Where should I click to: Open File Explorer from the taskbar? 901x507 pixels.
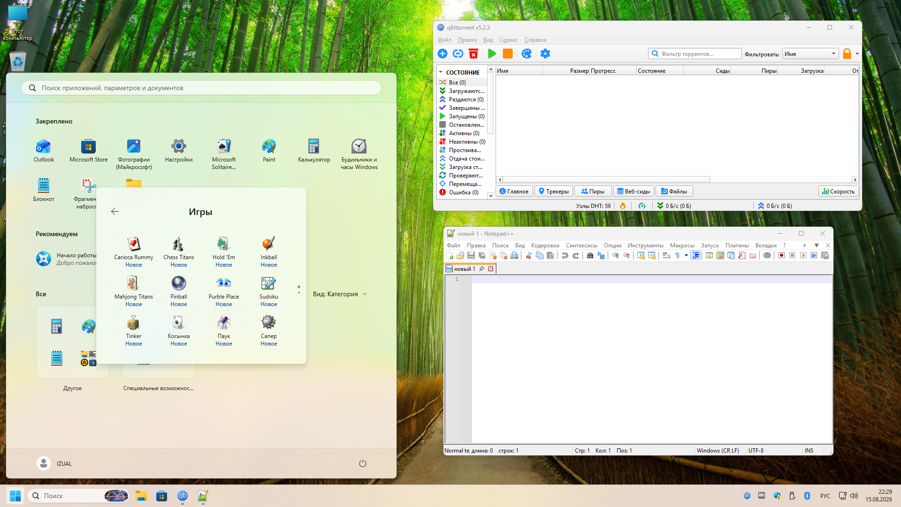tap(141, 496)
